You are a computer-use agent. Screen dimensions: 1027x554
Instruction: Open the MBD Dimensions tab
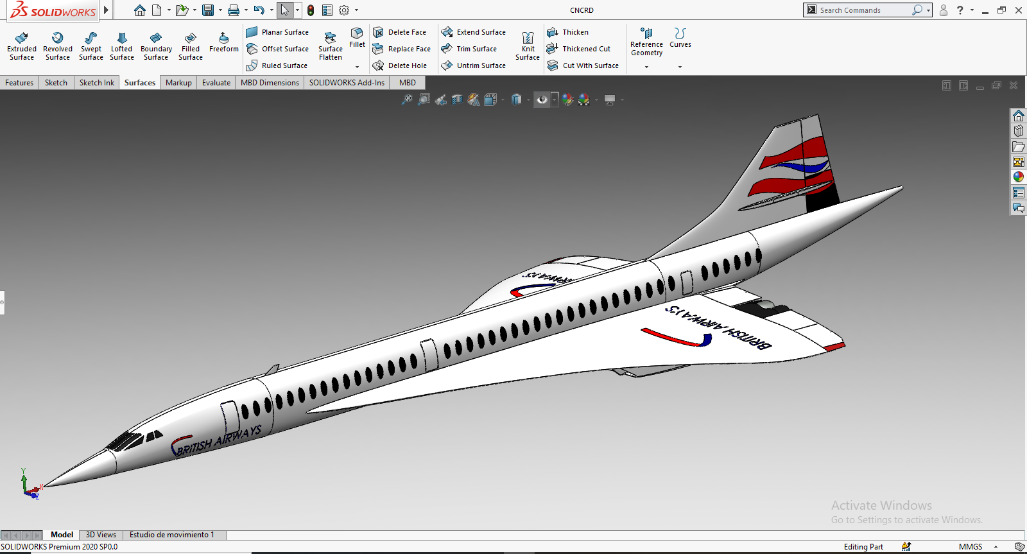pos(270,83)
